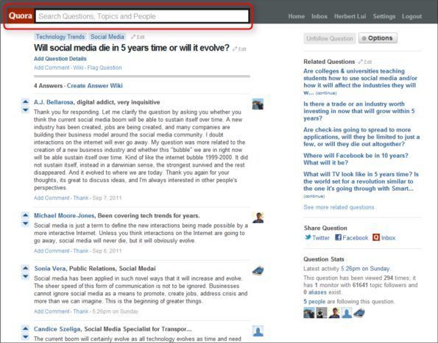Open the Social Media topic tag

tap(107, 37)
